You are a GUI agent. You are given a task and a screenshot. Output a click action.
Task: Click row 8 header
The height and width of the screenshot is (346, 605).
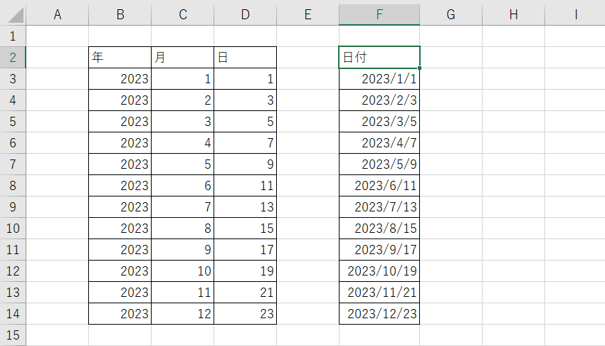pyautogui.click(x=13, y=186)
